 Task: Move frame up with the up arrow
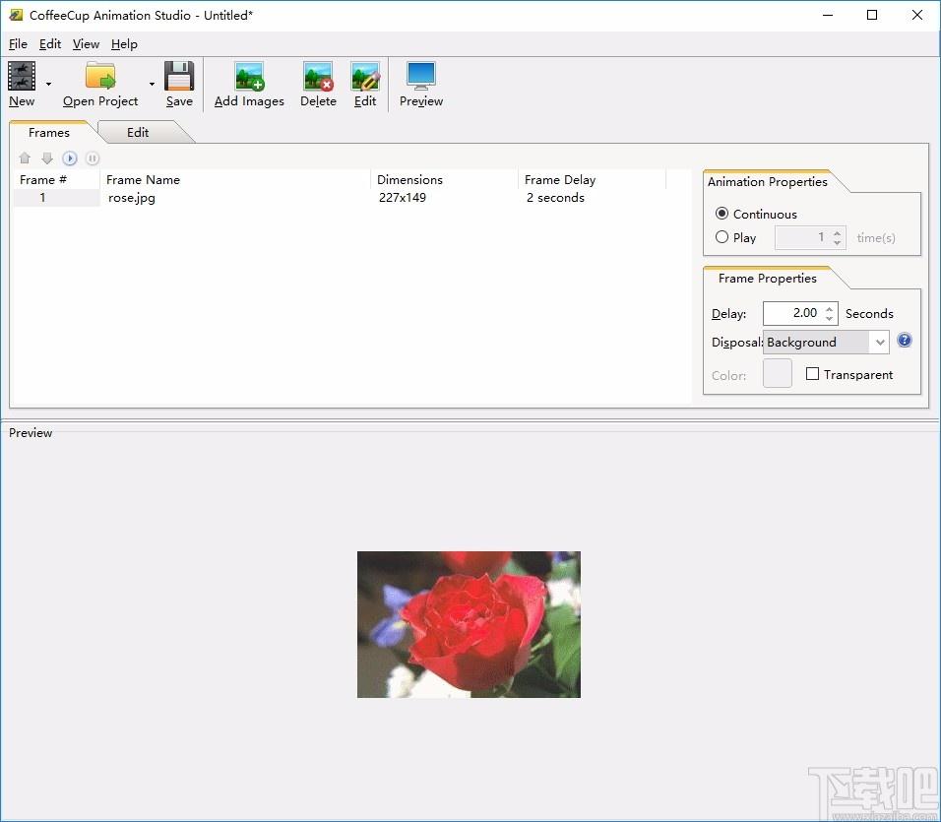click(x=25, y=158)
